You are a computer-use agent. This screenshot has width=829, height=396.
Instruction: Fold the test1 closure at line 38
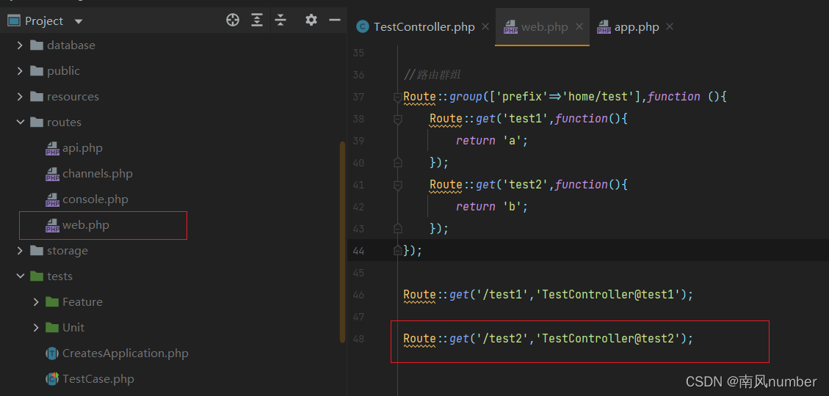point(397,120)
